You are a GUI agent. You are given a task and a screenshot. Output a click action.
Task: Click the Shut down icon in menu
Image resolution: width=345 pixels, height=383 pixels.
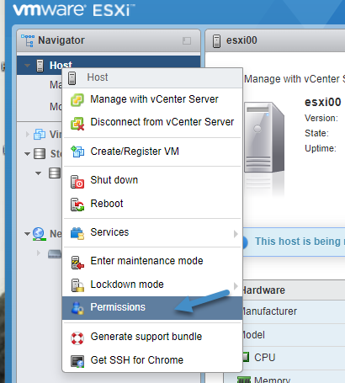tap(77, 182)
